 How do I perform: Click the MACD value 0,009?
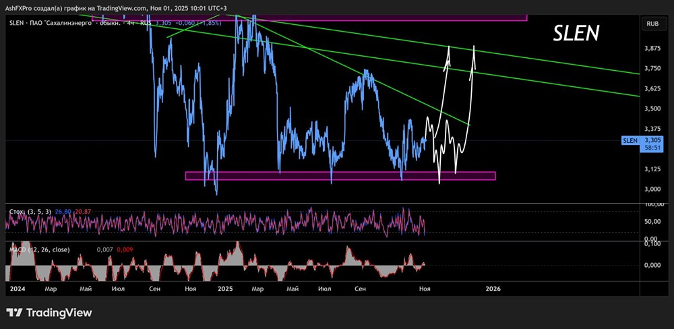coord(125,249)
